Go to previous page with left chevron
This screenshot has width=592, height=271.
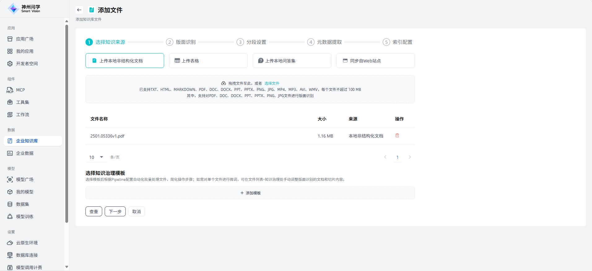pyautogui.click(x=385, y=157)
